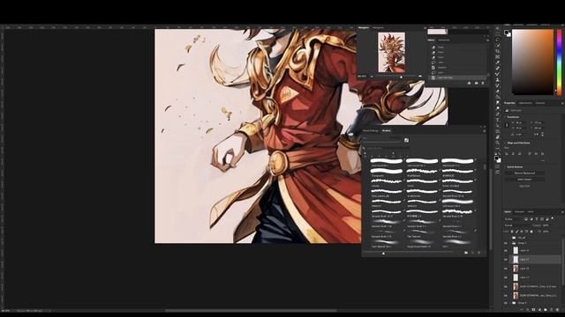Open the layer filter kind dropdown
The width and height of the screenshot is (565, 317).
[x=514, y=219]
